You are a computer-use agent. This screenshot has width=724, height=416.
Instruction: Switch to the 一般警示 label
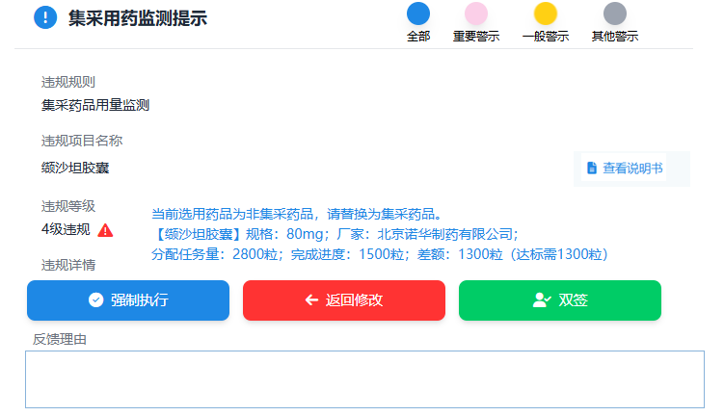(546, 37)
